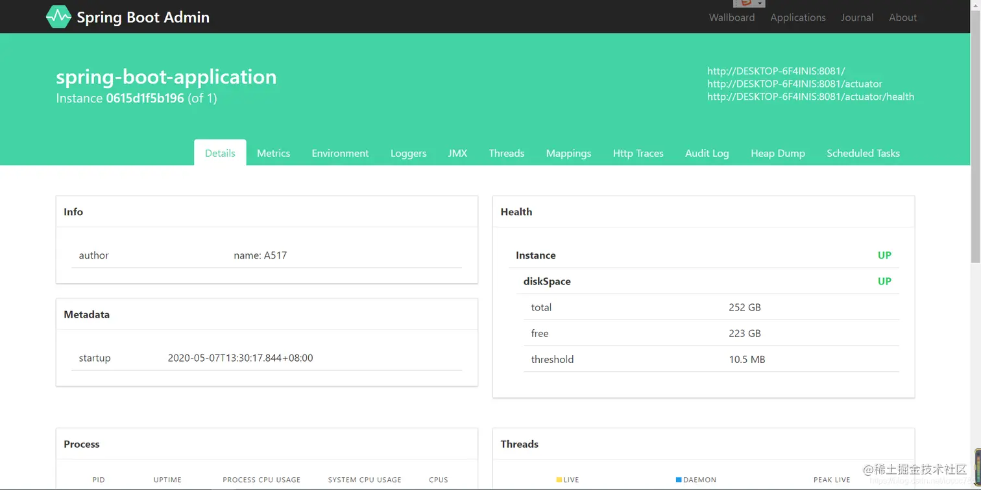The height and width of the screenshot is (490, 981).
Task: Select the Details tab
Action: click(220, 153)
